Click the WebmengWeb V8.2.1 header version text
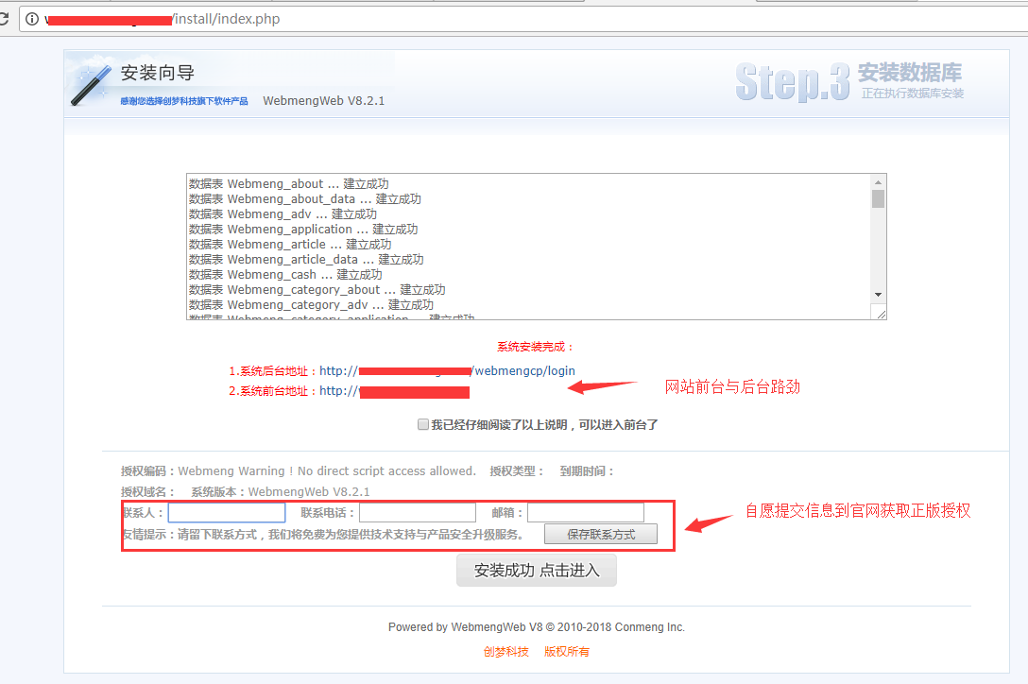The width and height of the screenshot is (1028, 684). [324, 101]
